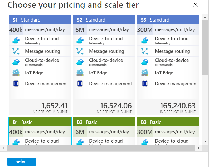The width and height of the screenshot is (209, 167).
Task: Click the S2 IoT Edge icon
Action: (x=80, y=73)
